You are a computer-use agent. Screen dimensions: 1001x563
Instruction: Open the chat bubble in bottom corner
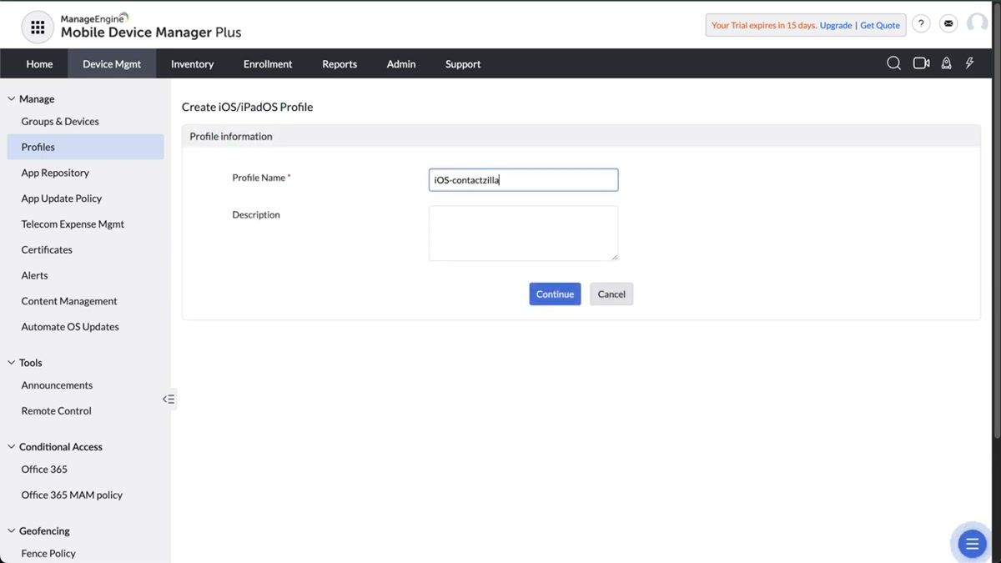(x=970, y=543)
